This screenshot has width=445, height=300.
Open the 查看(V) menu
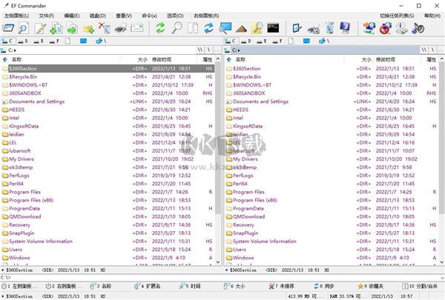[124, 16]
